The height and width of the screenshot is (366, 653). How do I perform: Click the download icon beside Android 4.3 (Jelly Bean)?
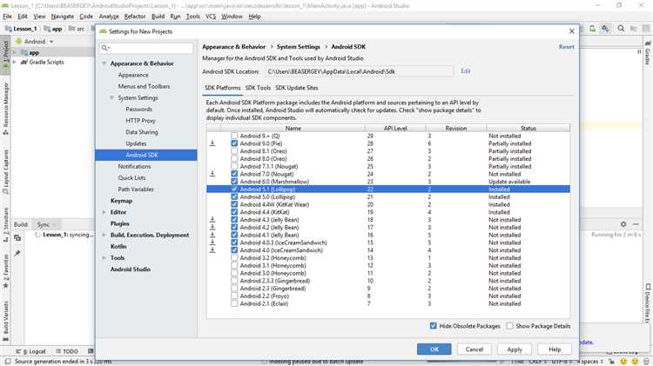[212, 220]
